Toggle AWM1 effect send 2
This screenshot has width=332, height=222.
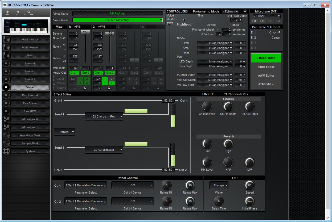tap(112, 79)
